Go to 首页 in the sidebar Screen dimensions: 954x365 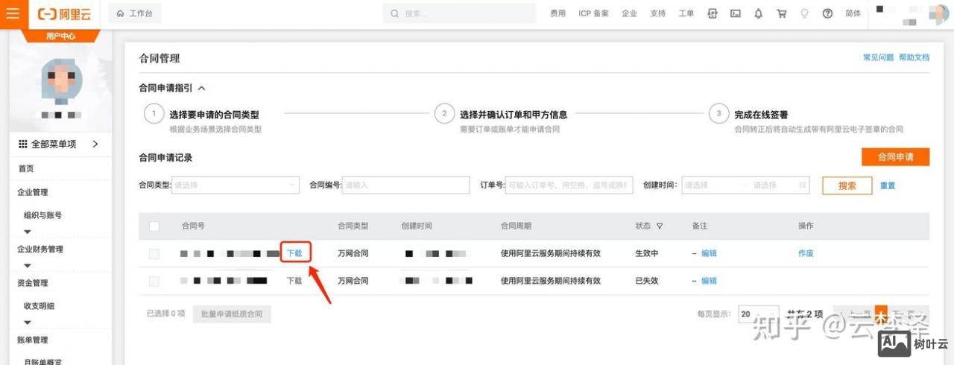coord(26,168)
